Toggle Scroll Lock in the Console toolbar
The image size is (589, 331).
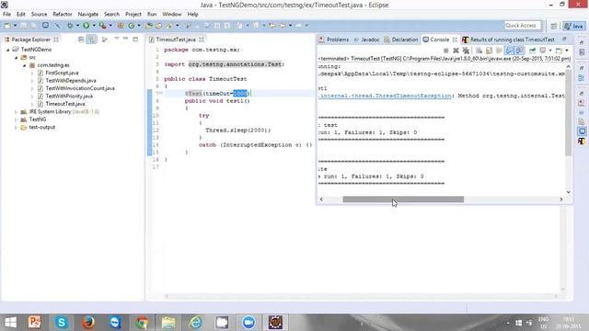[x=489, y=51]
